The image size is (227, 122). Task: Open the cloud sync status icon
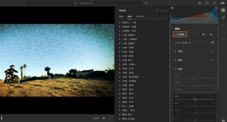click(x=222, y=3)
